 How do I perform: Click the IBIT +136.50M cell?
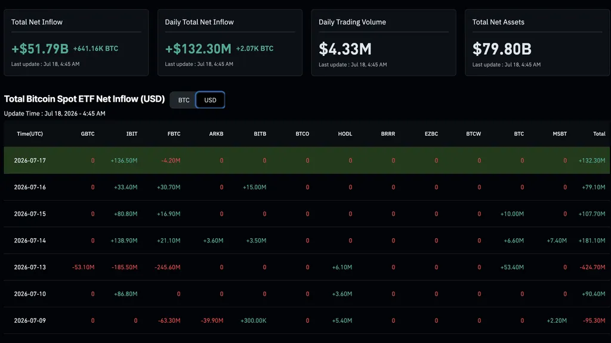[x=124, y=160]
